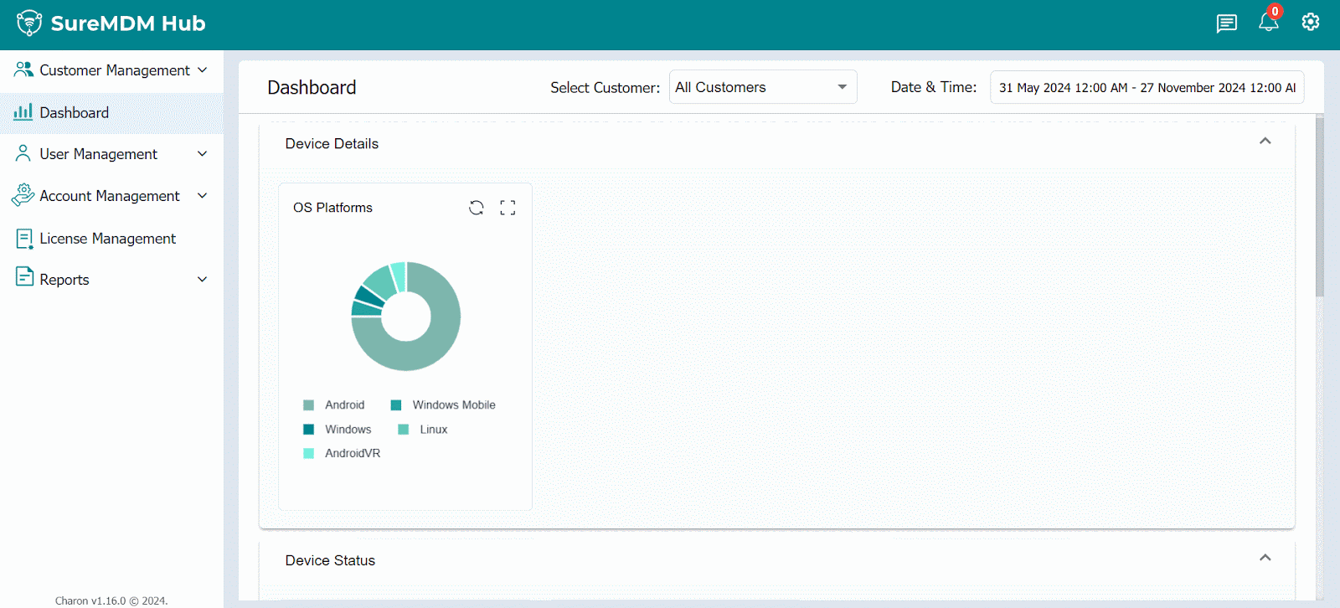Screen dimensions: 1340x608
Task: Open the Dashboard menu item
Action: (x=111, y=112)
